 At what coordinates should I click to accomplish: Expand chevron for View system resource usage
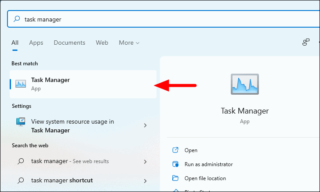click(145, 125)
